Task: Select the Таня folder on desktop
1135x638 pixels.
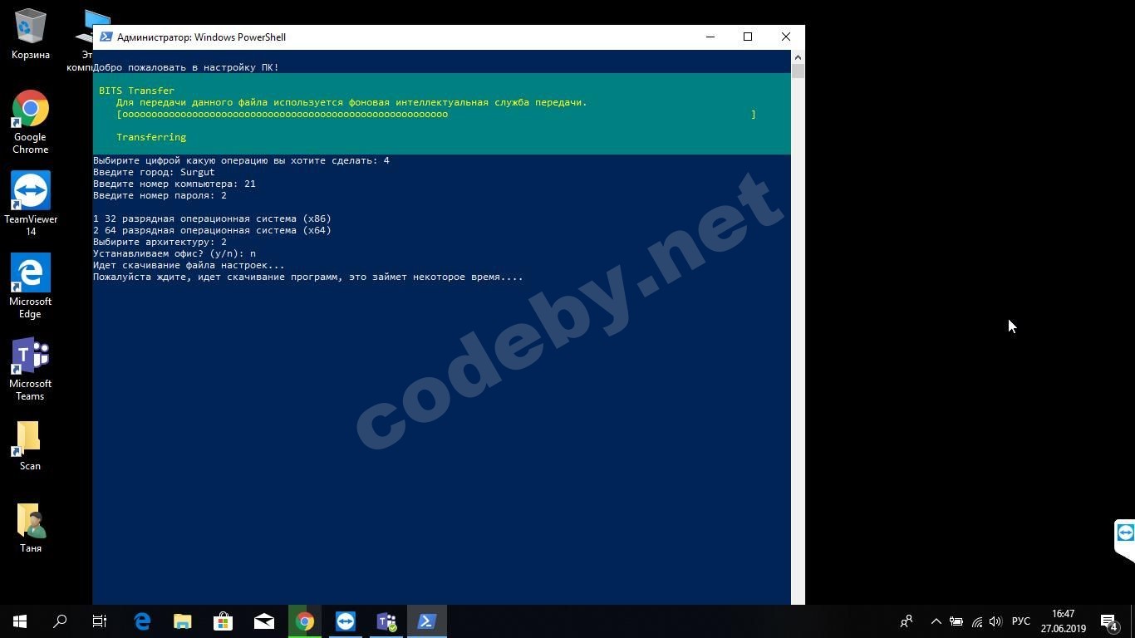Action: pos(30,528)
